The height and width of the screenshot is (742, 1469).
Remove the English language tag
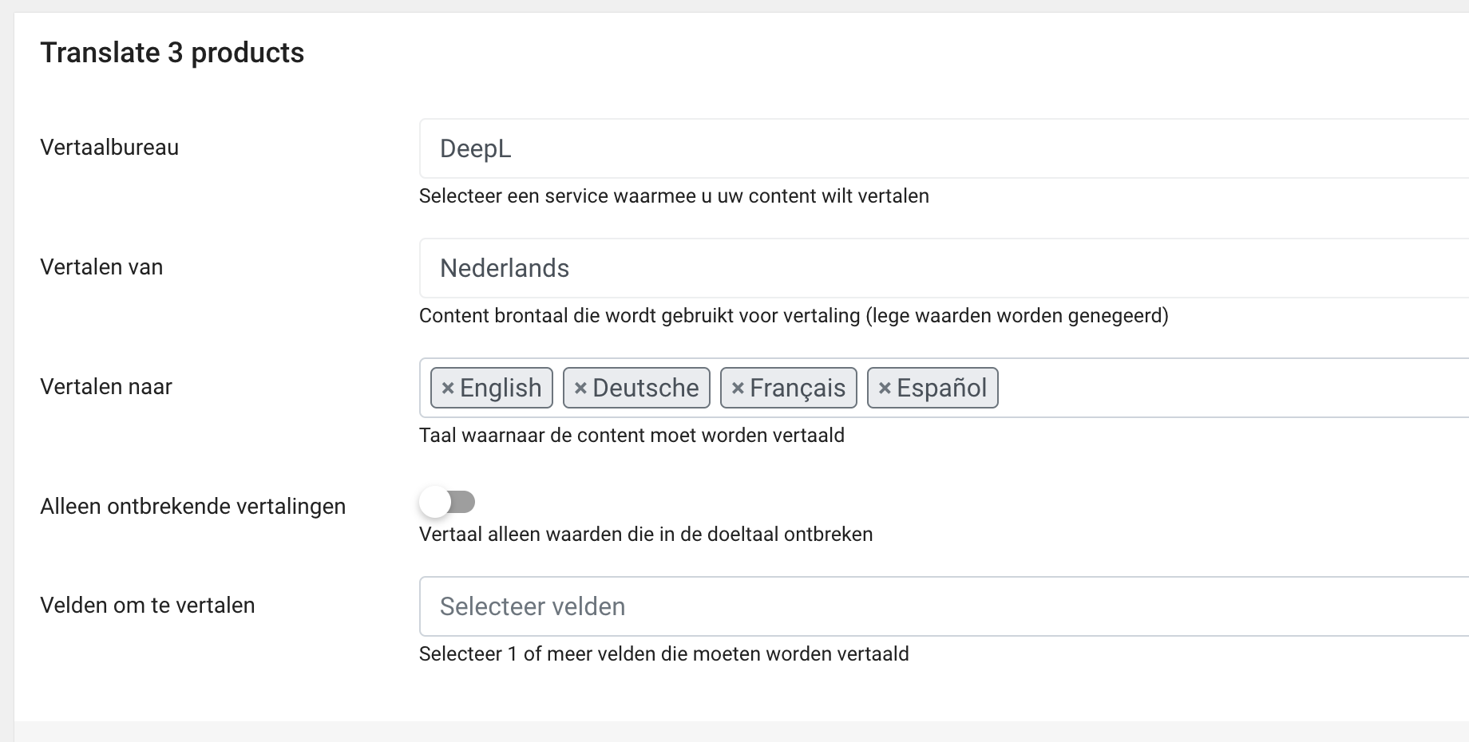[x=448, y=389]
